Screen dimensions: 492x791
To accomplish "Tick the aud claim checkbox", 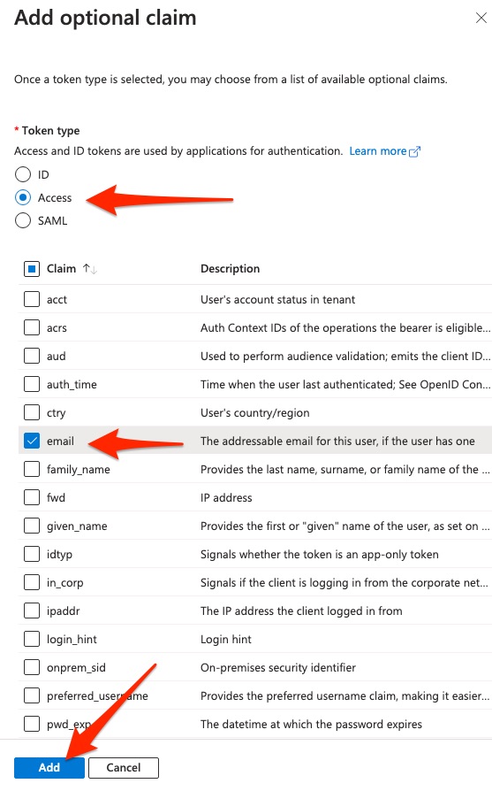I will (32, 356).
